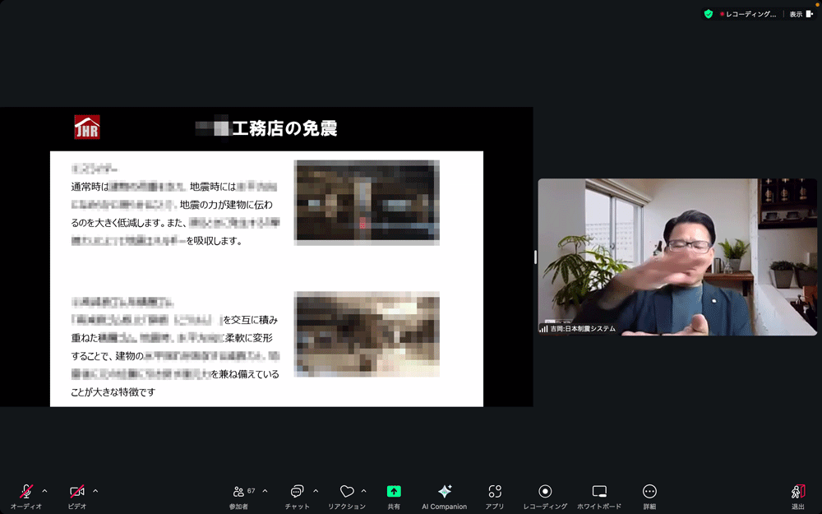Expand the chevron next to チャット
Screen dimensions: 822x514
(316, 491)
